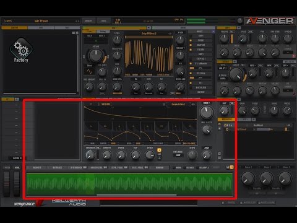Select the middle browser tab
The height and width of the screenshot is (223, 297).
pos(41,28)
